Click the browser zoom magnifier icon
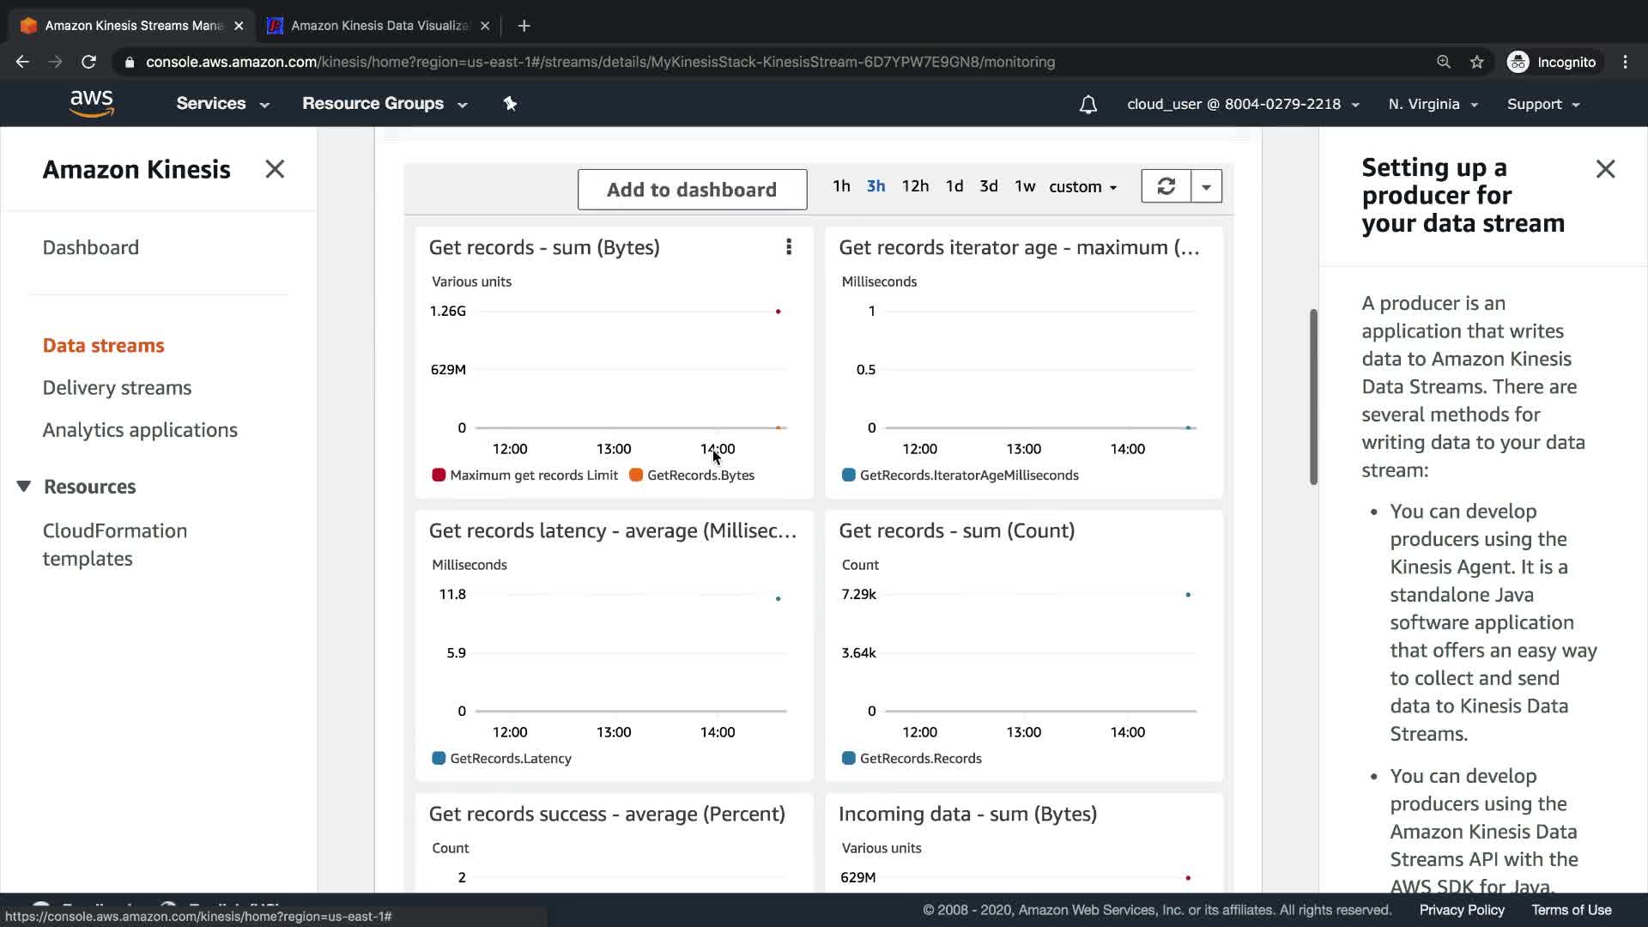The image size is (1648, 927). (x=1444, y=62)
